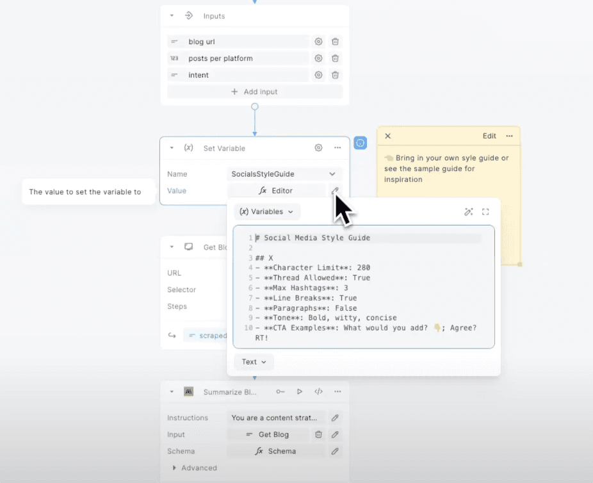Click the Schema field
Image resolution: width=593 pixels, height=483 pixels.
click(276, 451)
